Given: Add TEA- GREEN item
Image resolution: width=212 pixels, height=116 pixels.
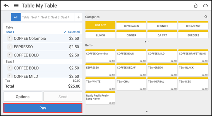Looking at the screenshot, I should (162, 70).
